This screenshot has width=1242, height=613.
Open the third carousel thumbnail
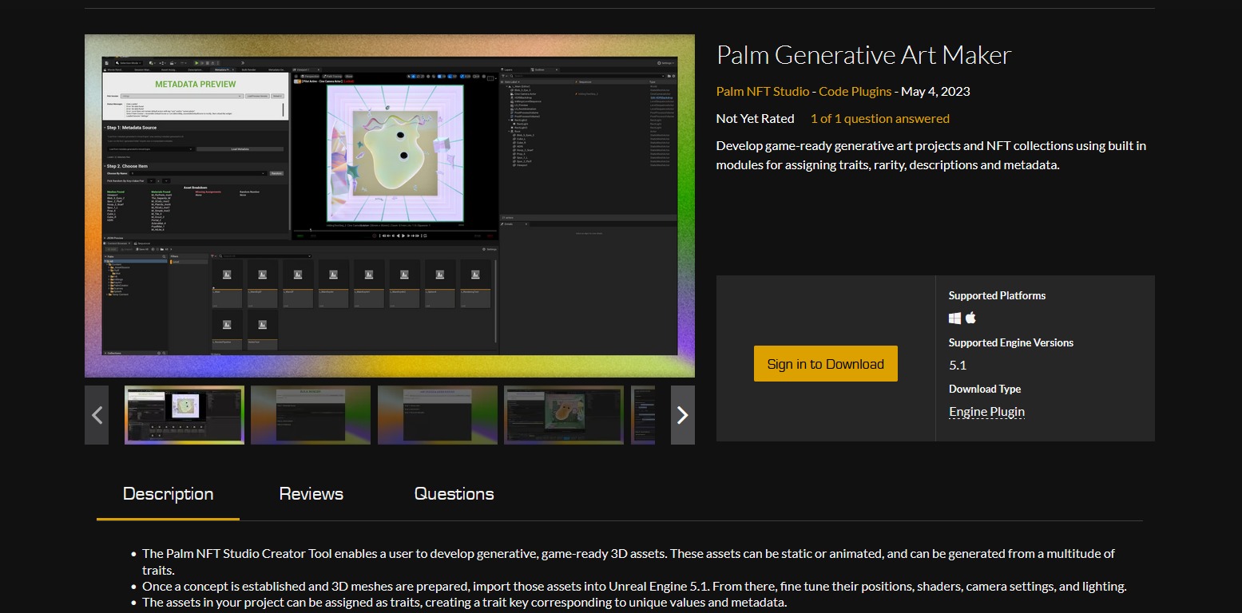[x=437, y=415]
